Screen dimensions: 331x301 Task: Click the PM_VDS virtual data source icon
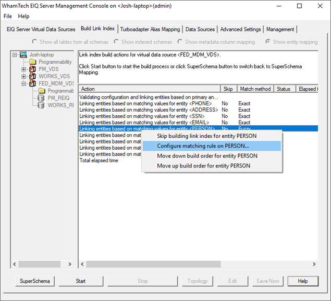(33, 69)
